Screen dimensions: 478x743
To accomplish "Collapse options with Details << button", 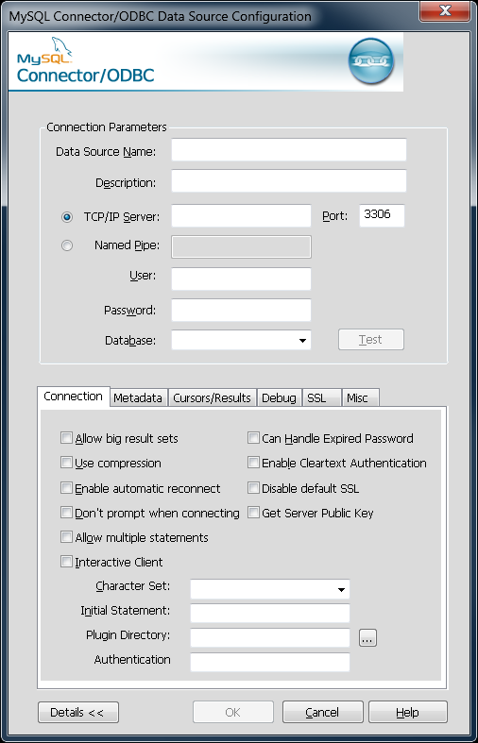I will 78,712.
